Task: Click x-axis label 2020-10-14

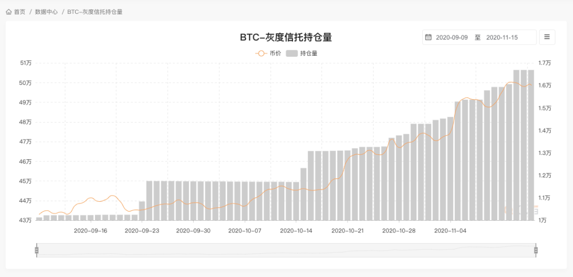Action: 296,231
